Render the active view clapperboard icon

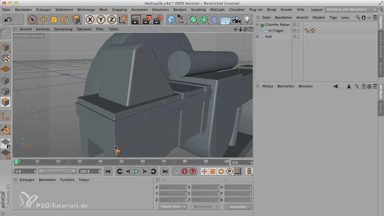136,20
